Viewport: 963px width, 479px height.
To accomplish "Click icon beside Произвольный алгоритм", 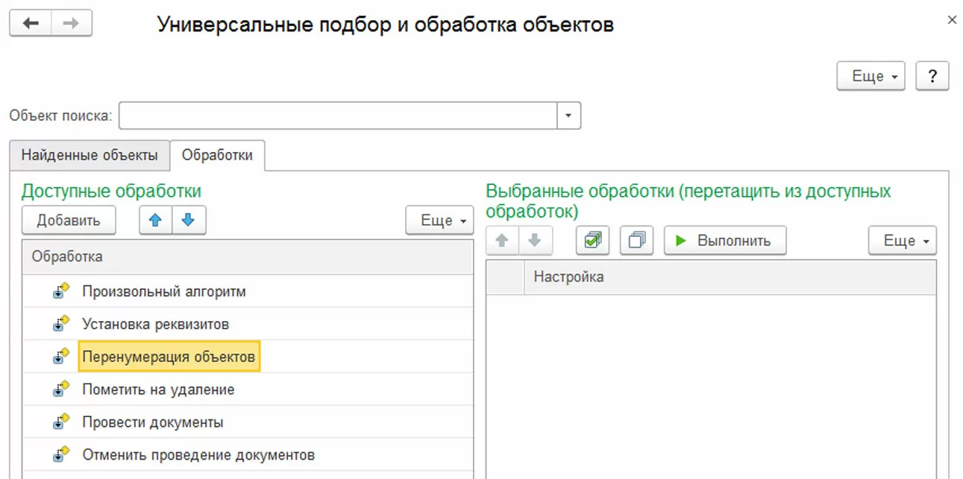I will click(x=61, y=291).
